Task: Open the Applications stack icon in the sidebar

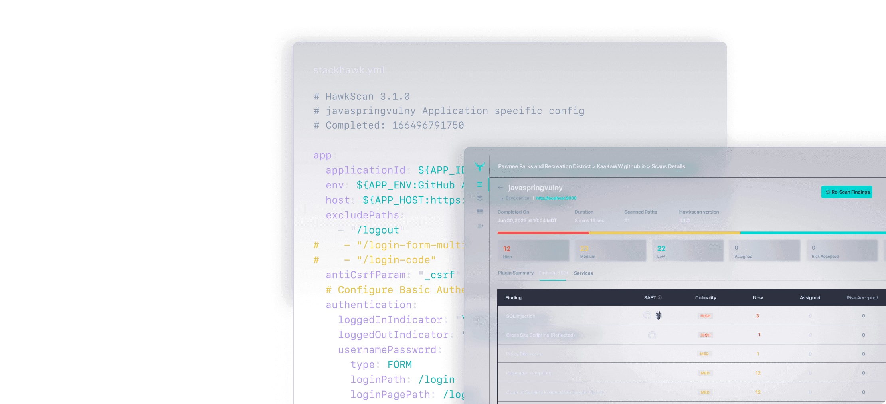Action: [479, 198]
